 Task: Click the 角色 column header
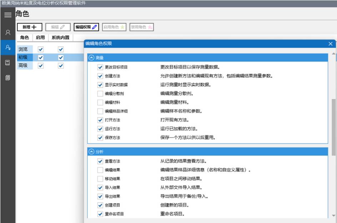[25, 37]
